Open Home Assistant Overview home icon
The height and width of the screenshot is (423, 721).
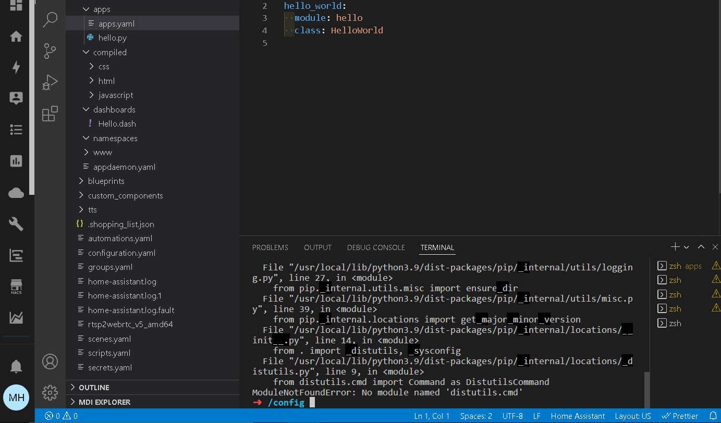[16, 36]
